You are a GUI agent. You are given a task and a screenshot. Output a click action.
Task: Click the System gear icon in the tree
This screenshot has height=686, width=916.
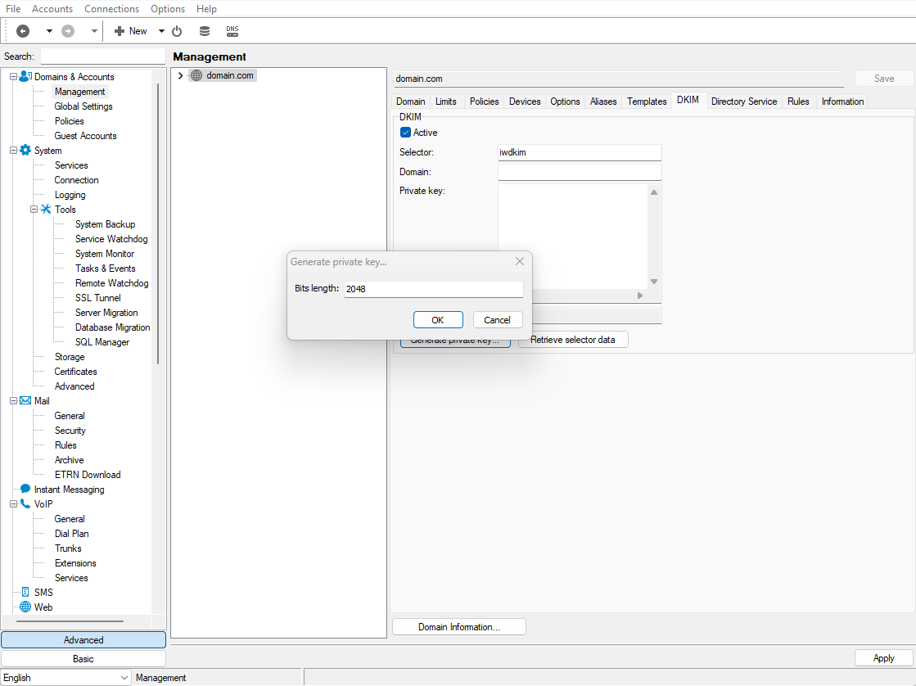point(25,151)
